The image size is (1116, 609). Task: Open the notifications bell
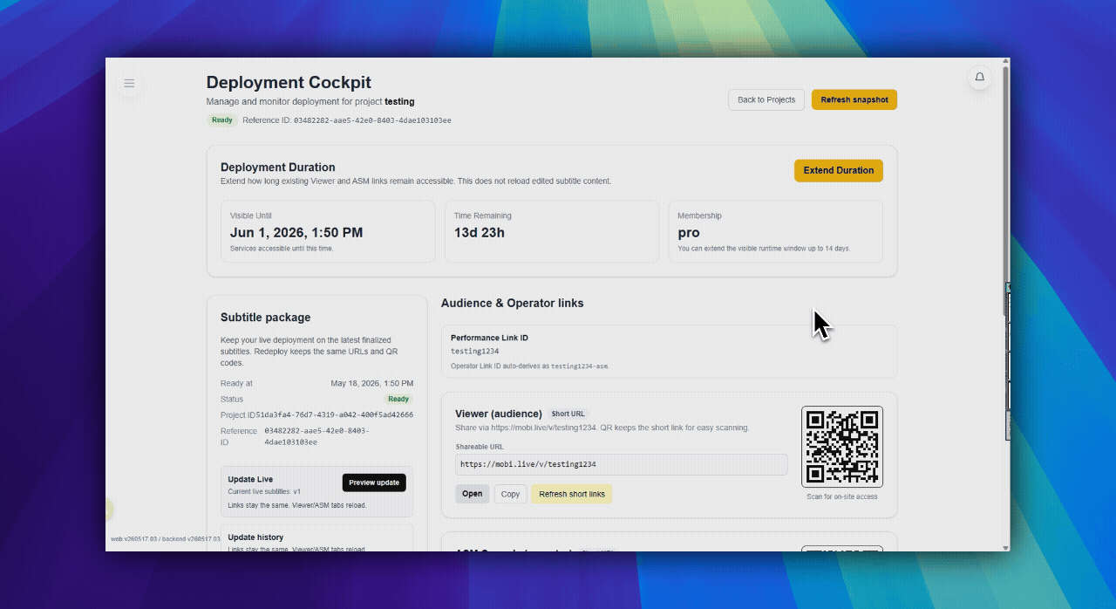[979, 78]
